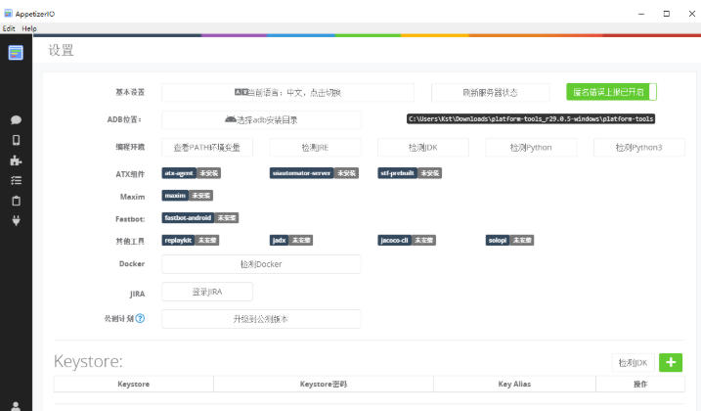Open the chat bubble sidebar icon
Image resolution: width=701 pixels, height=411 pixels.
[x=16, y=119]
